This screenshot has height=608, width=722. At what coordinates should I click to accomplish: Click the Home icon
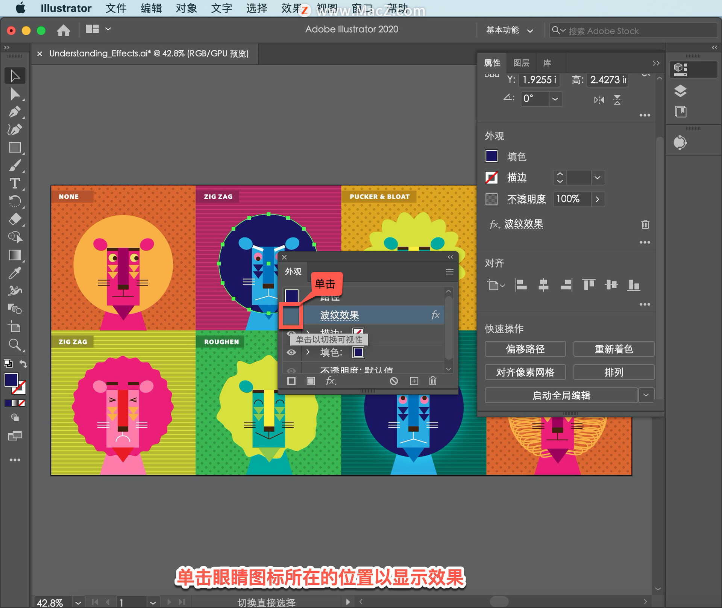pyautogui.click(x=64, y=30)
